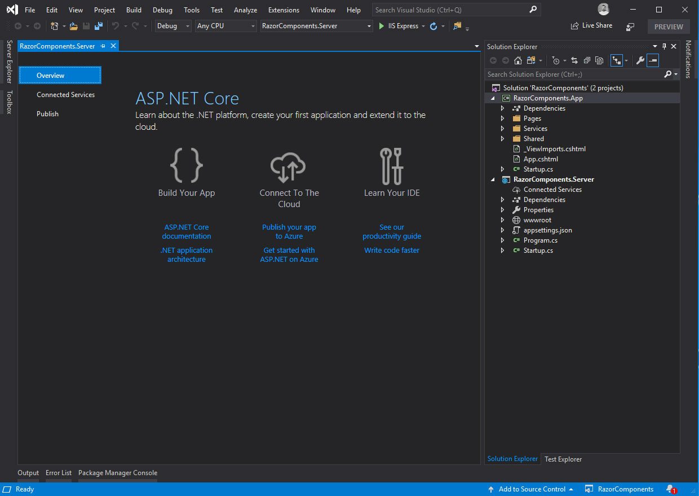
Task: Click Publish your app to Azure link
Action: (x=289, y=232)
